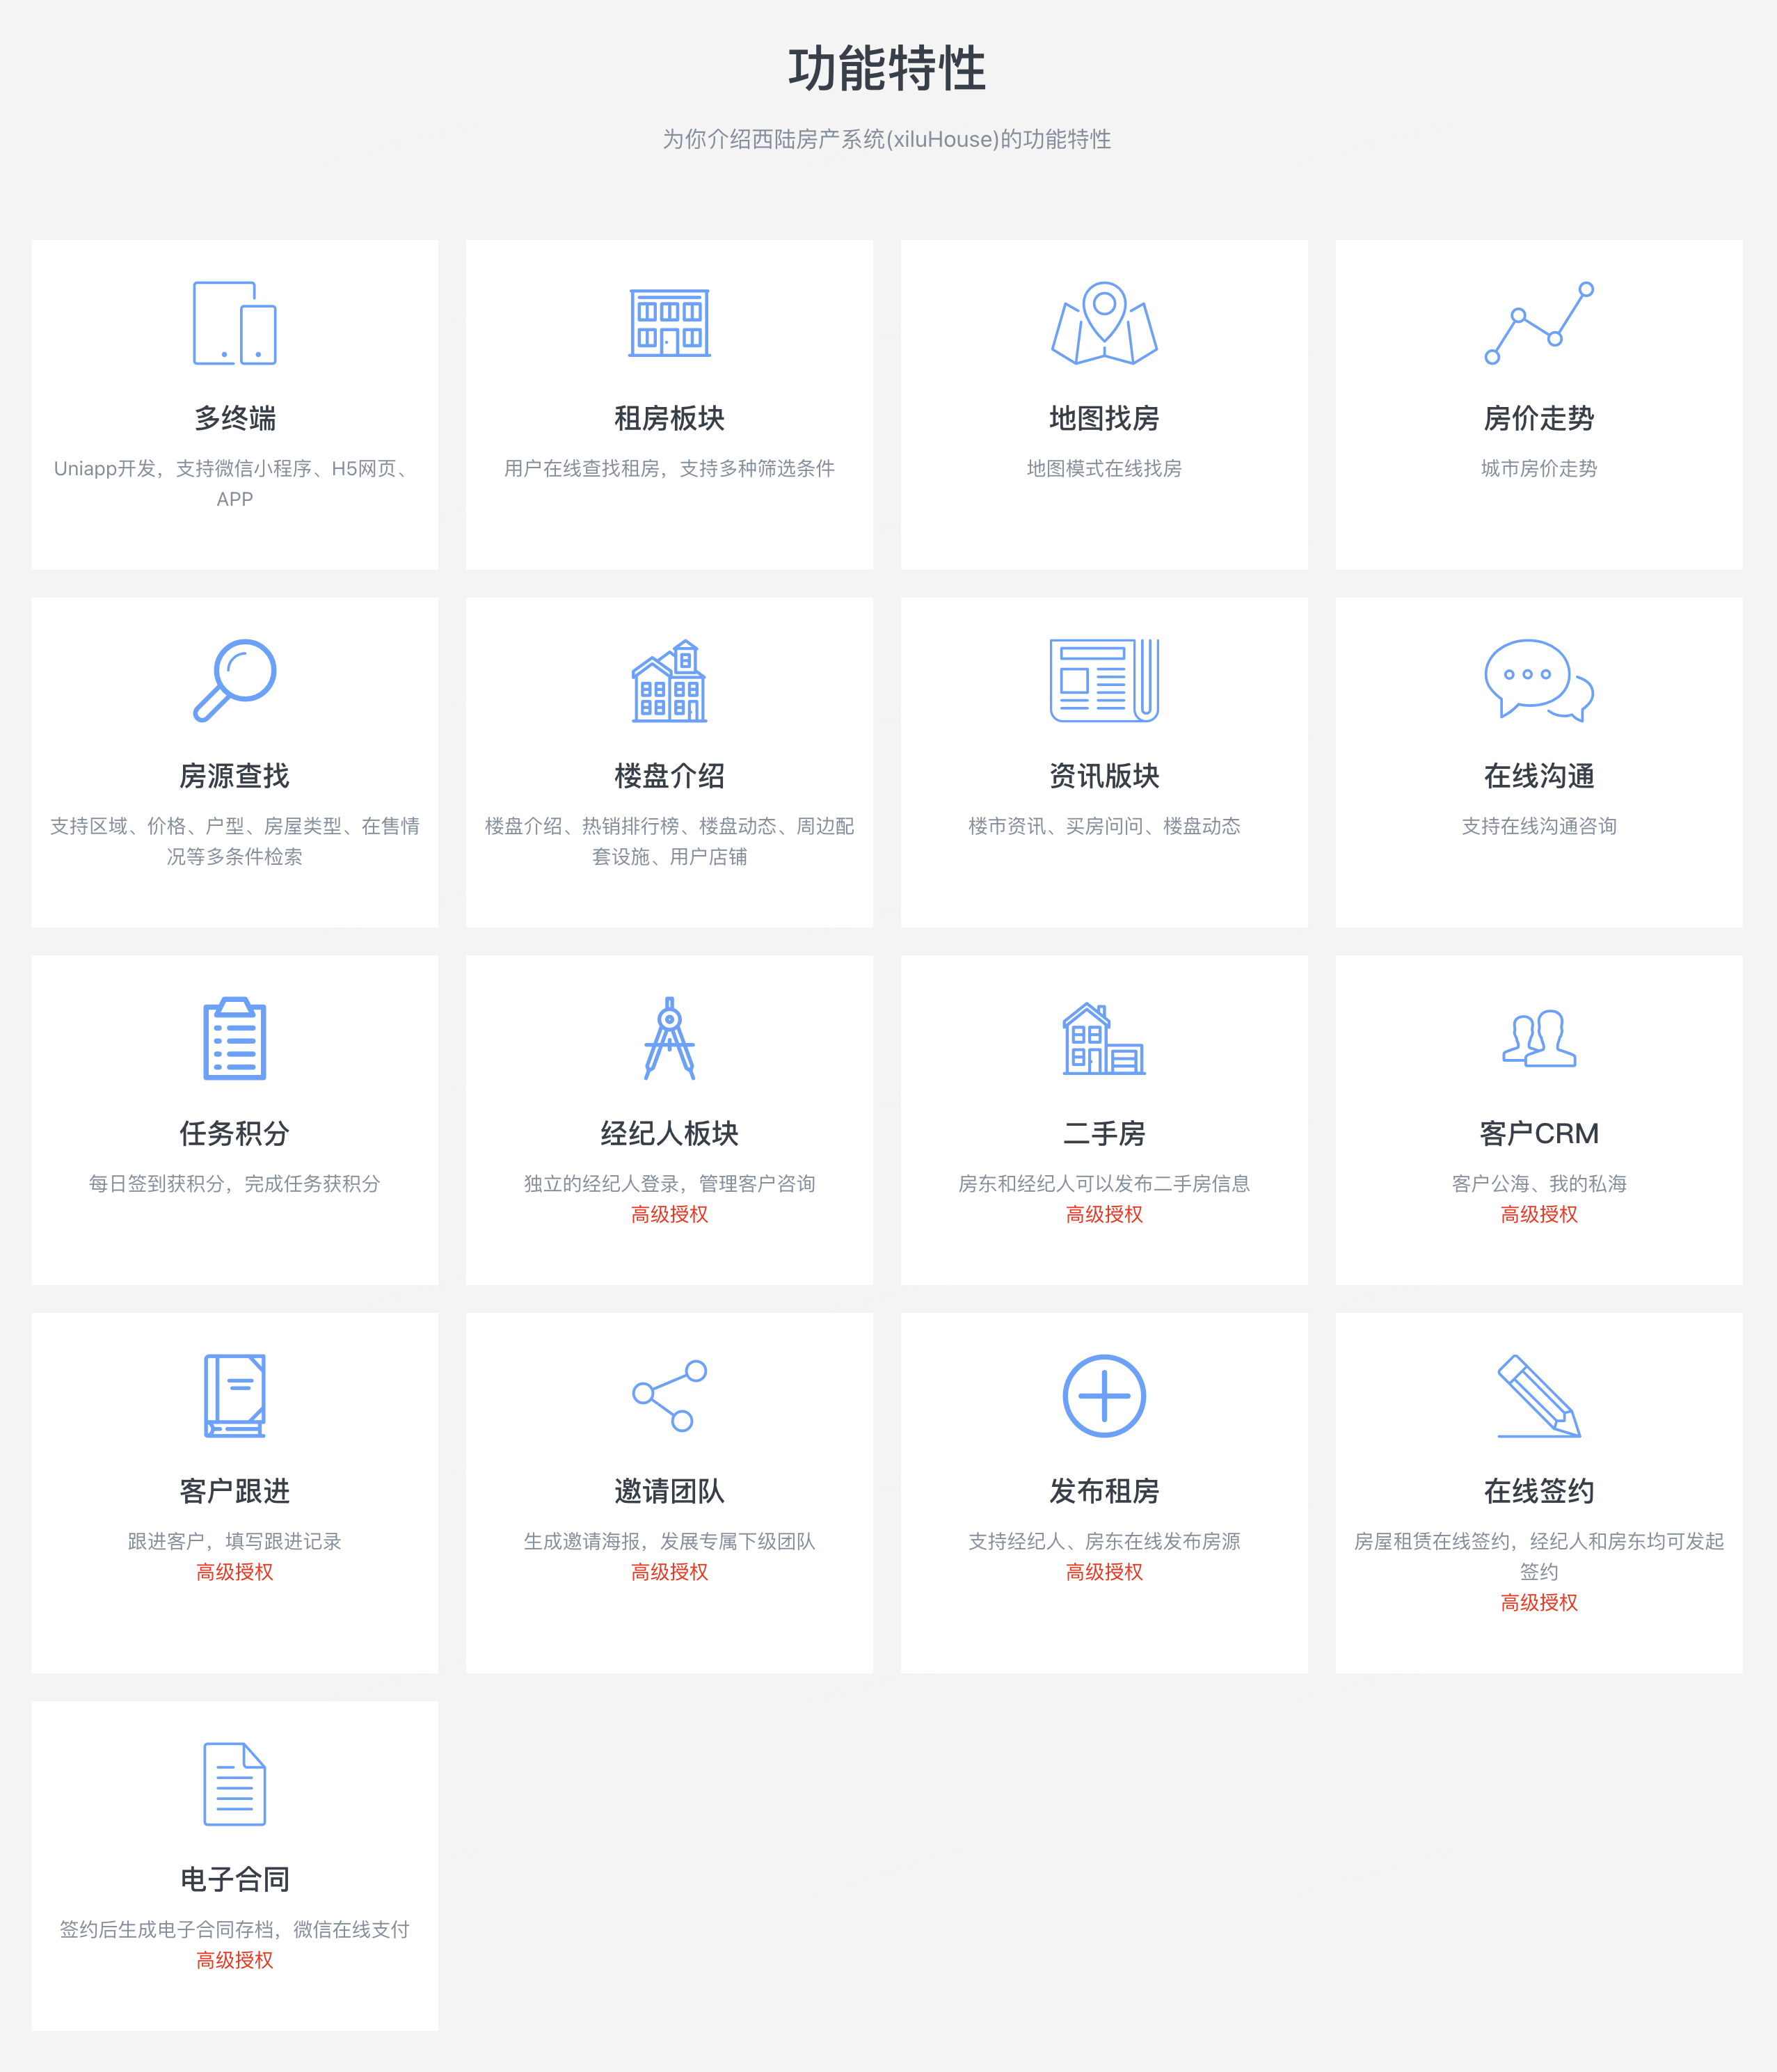Click the chat bubbles icon for 在线沟通

pos(1538,680)
